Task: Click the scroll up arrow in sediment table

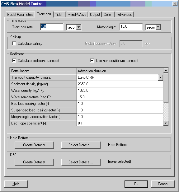Action: click(x=166, y=70)
